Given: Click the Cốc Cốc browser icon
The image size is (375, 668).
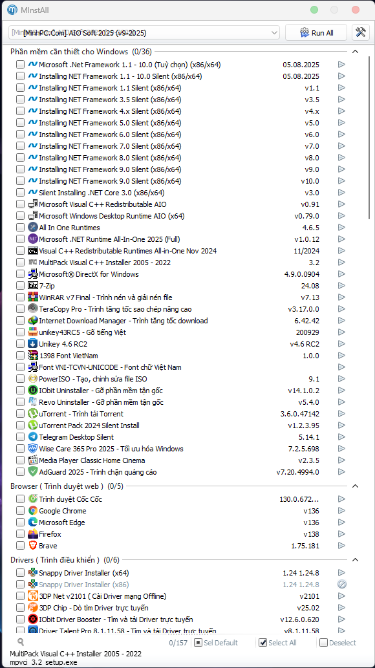Looking at the screenshot, I should tap(33, 499).
